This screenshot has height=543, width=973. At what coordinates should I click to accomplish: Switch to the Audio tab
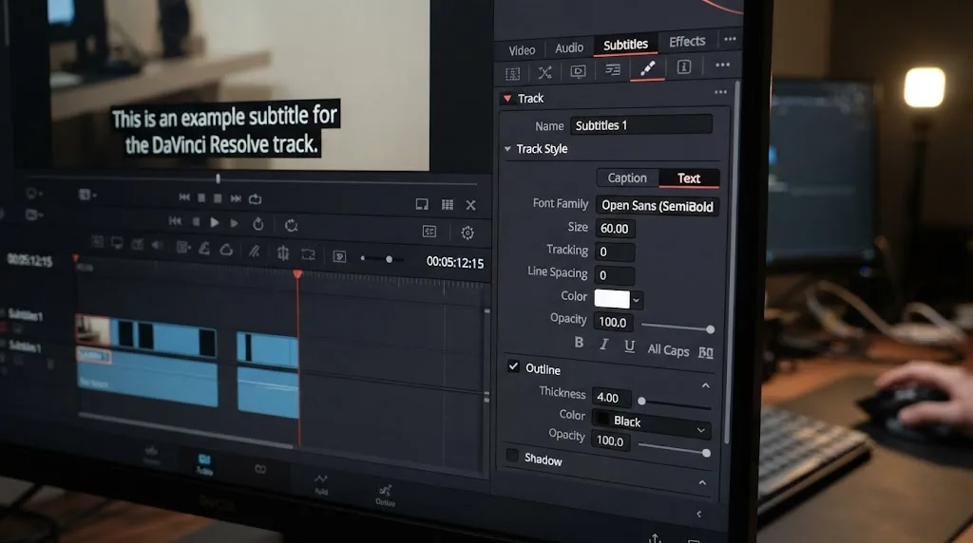point(569,47)
